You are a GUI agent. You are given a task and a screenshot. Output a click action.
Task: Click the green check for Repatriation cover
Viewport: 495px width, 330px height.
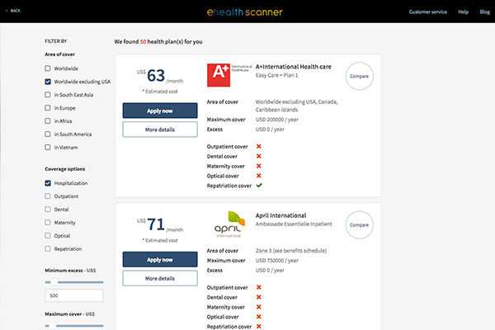tap(259, 186)
